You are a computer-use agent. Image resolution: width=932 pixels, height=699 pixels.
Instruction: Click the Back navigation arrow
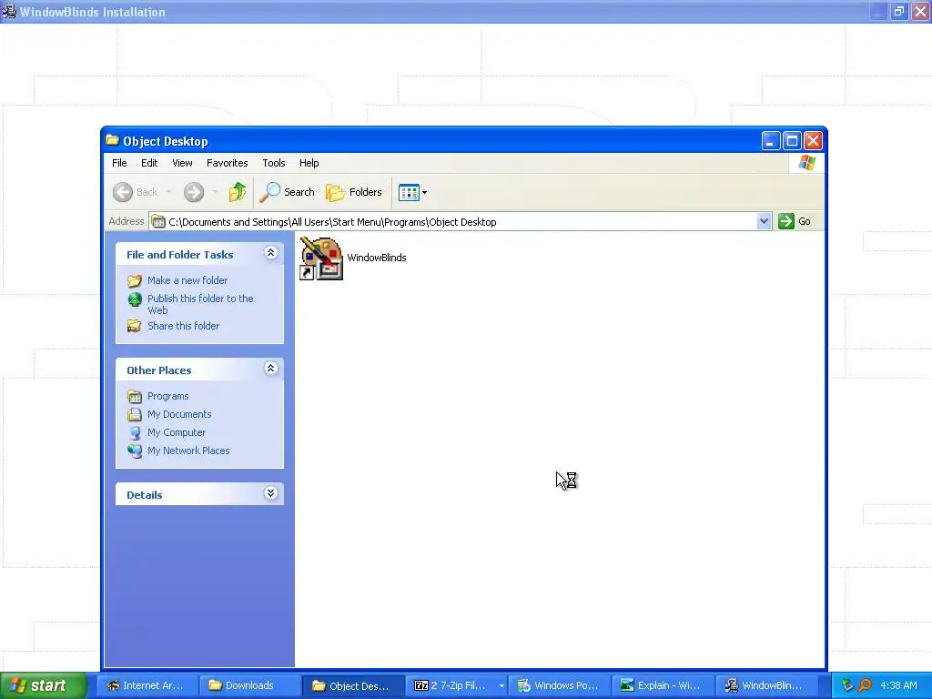tap(123, 192)
